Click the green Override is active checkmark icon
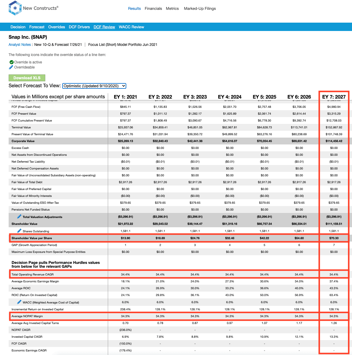This screenshot has width=352, height=355. pyautogui.click(x=11, y=62)
